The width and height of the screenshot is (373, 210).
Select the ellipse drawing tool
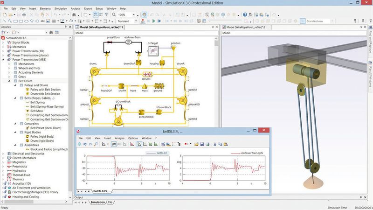point(26,21)
